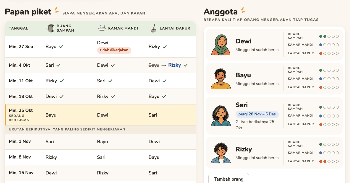
Task: Click Dewi's blue Kamar Mandi progress dots
Action: (329, 45)
